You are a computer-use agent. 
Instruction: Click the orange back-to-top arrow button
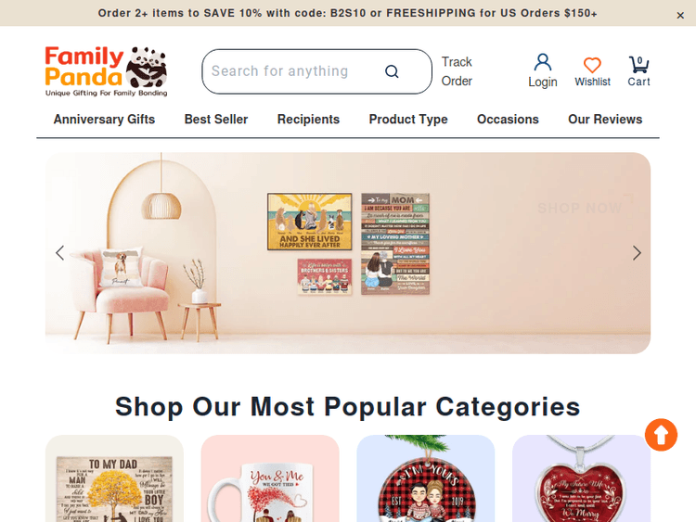[661, 435]
